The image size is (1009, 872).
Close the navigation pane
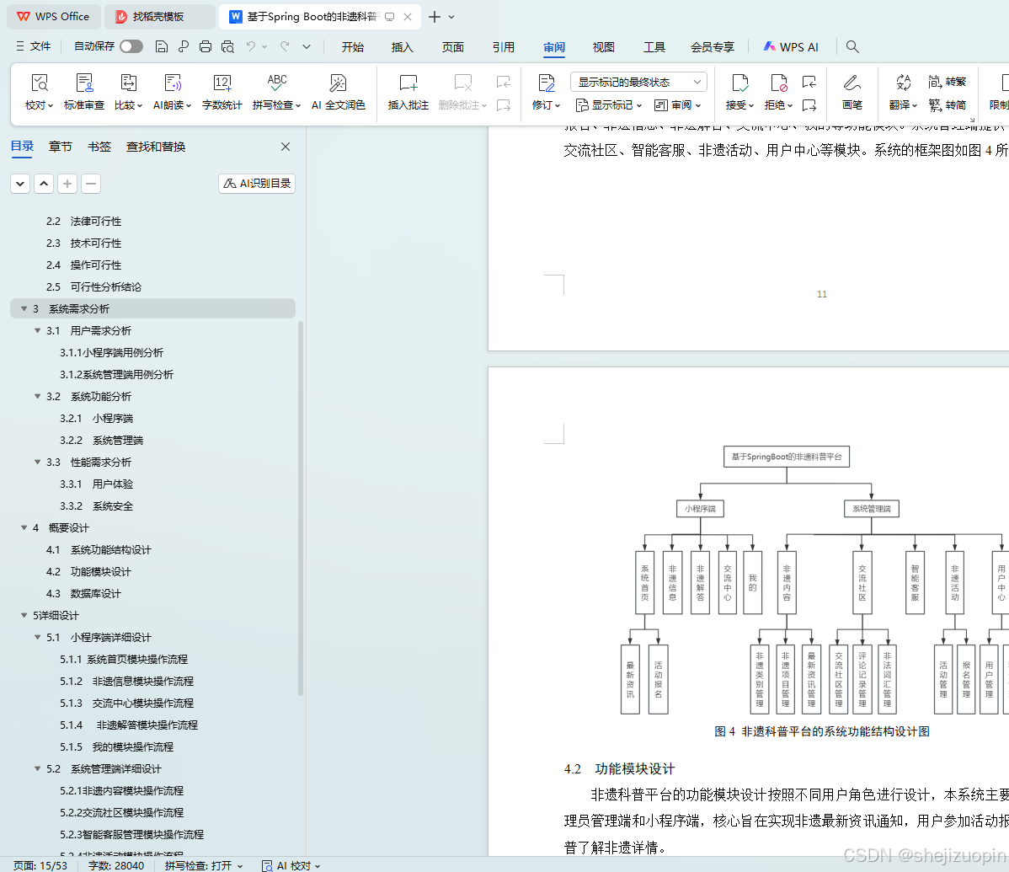[286, 147]
